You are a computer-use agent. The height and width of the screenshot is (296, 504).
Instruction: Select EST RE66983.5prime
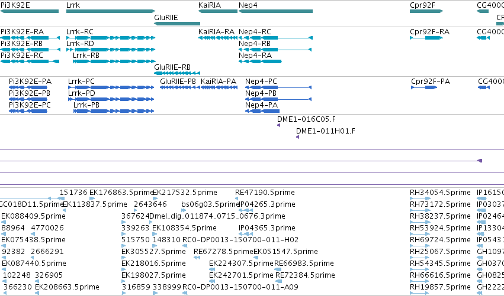point(278,269)
